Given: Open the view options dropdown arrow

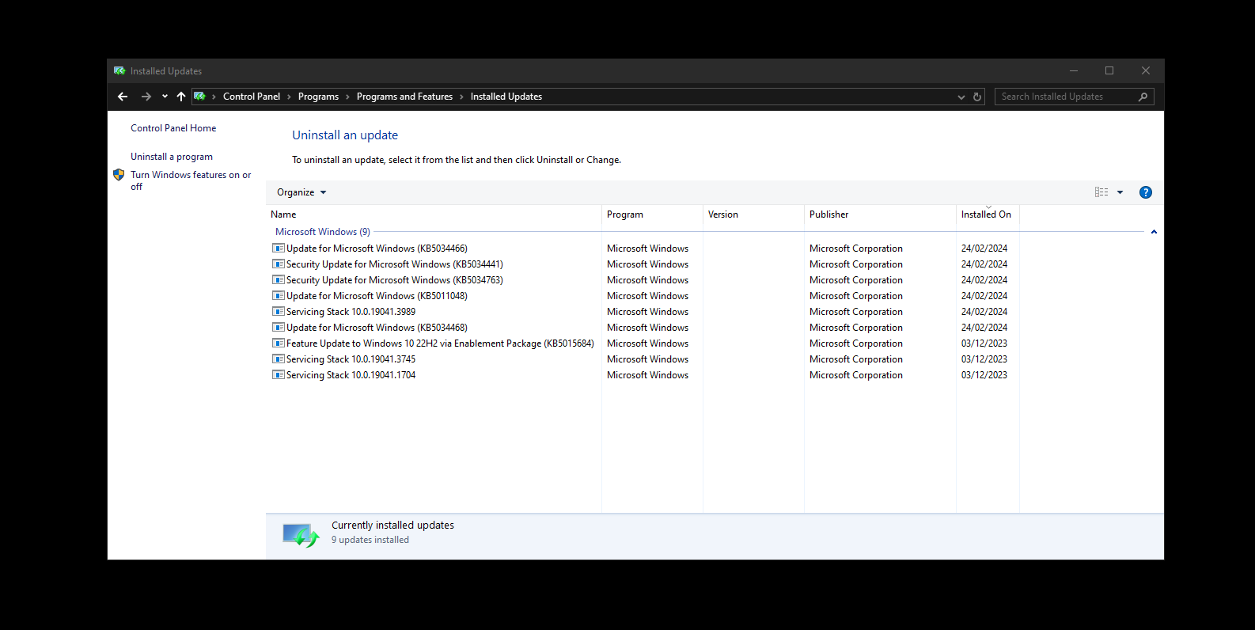Looking at the screenshot, I should (1120, 192).
